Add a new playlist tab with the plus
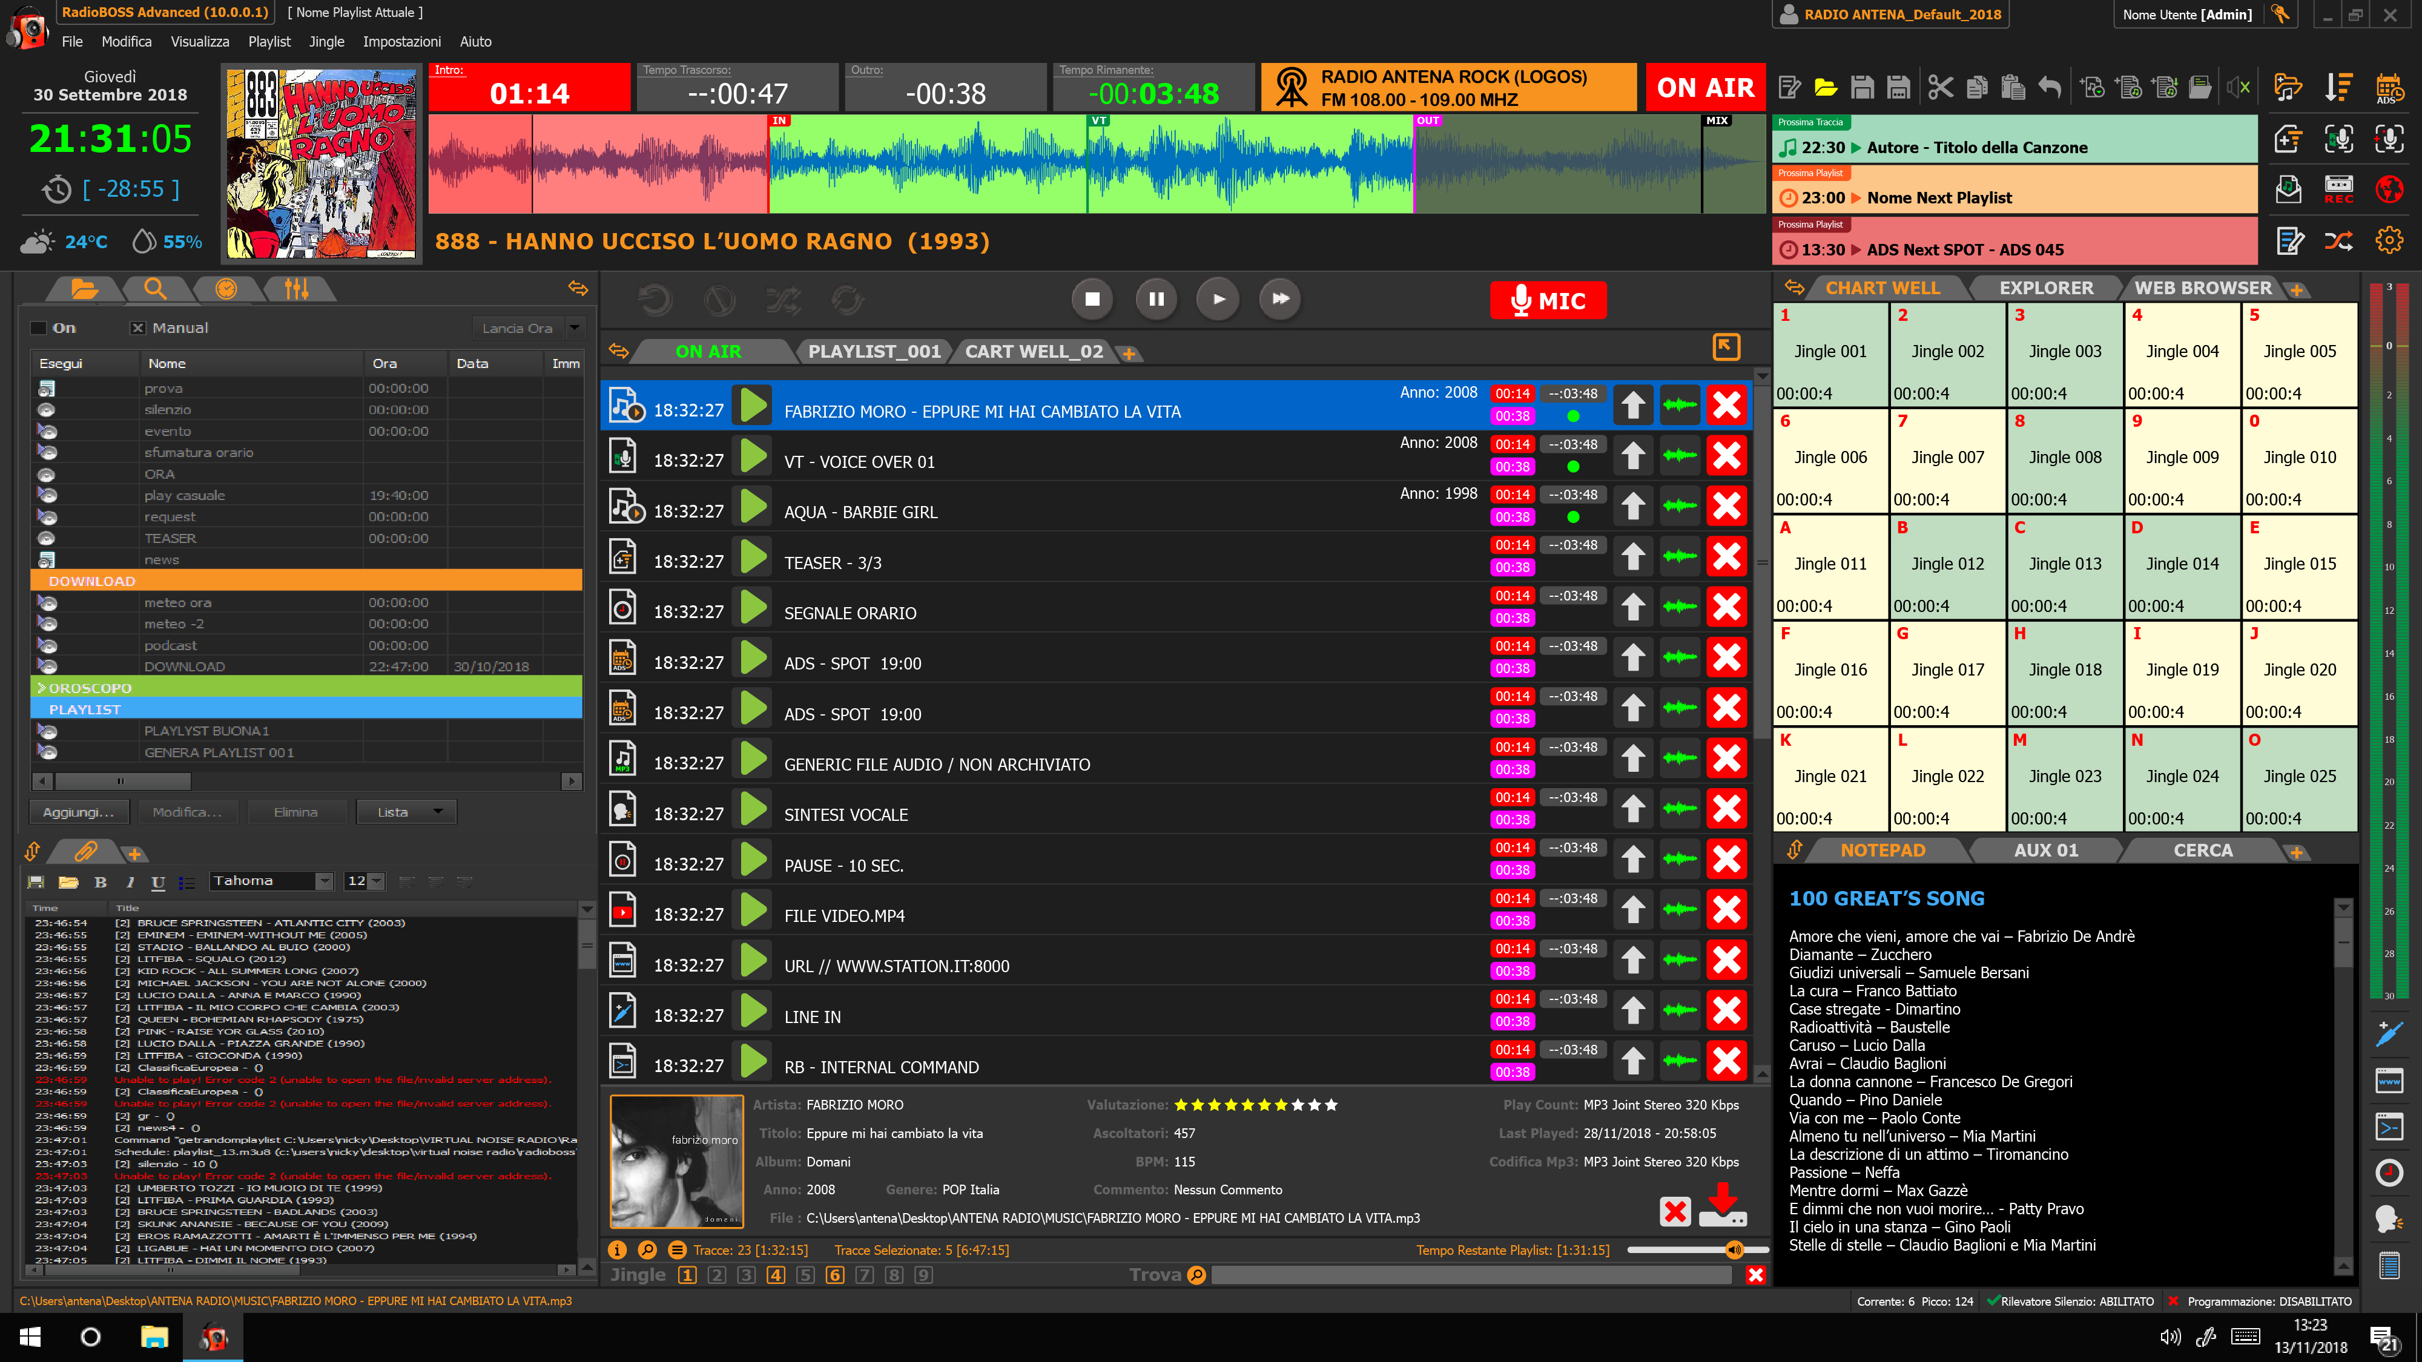Screen dimensions: 2422x1362 click(x=1129, y=354)
